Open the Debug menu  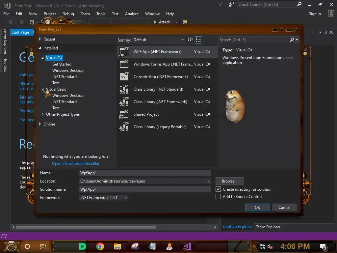coord(68,14)
